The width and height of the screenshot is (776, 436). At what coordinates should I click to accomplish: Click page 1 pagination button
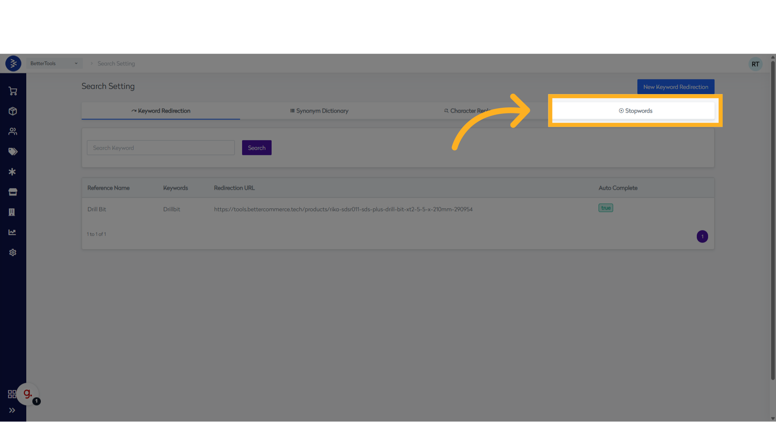tap(702, 237)
